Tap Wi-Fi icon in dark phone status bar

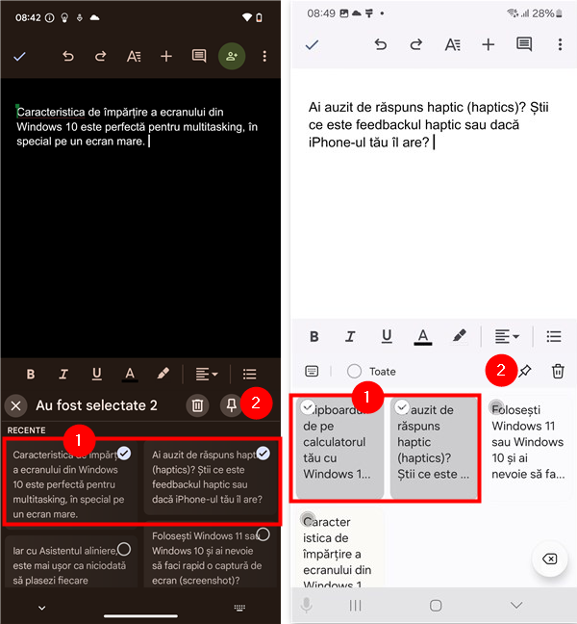tap(247, 18)
